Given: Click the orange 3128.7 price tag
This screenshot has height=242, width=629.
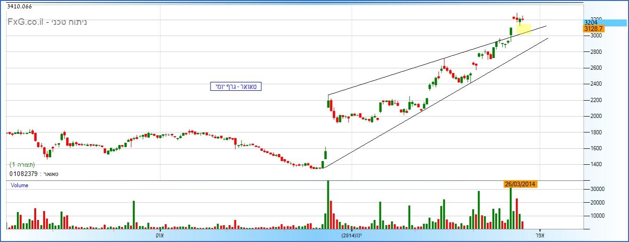Looking at the screenshot, I should (593, 29).
